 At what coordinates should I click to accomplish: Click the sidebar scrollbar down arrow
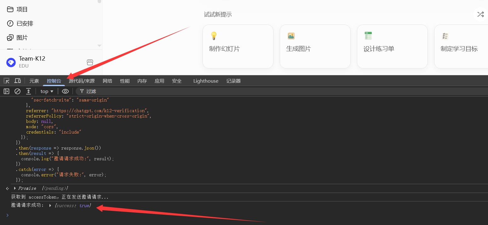click(x=100, y=46)
